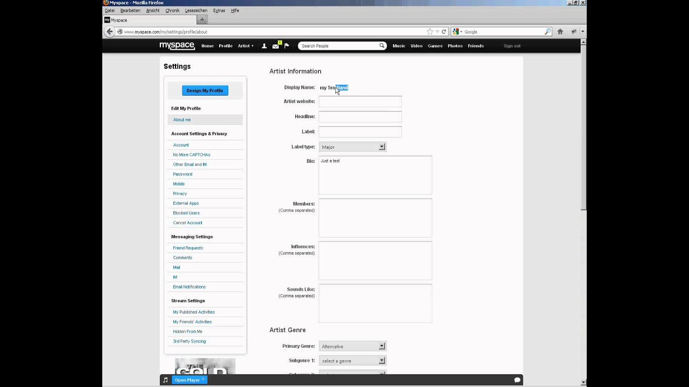Click the Firefox back arrow button
689x387 pixels.
(x=110, y=32)
